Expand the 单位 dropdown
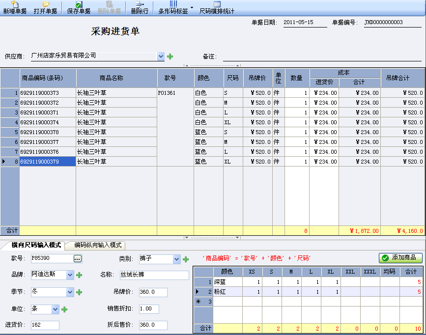 [x=56, y=309]
